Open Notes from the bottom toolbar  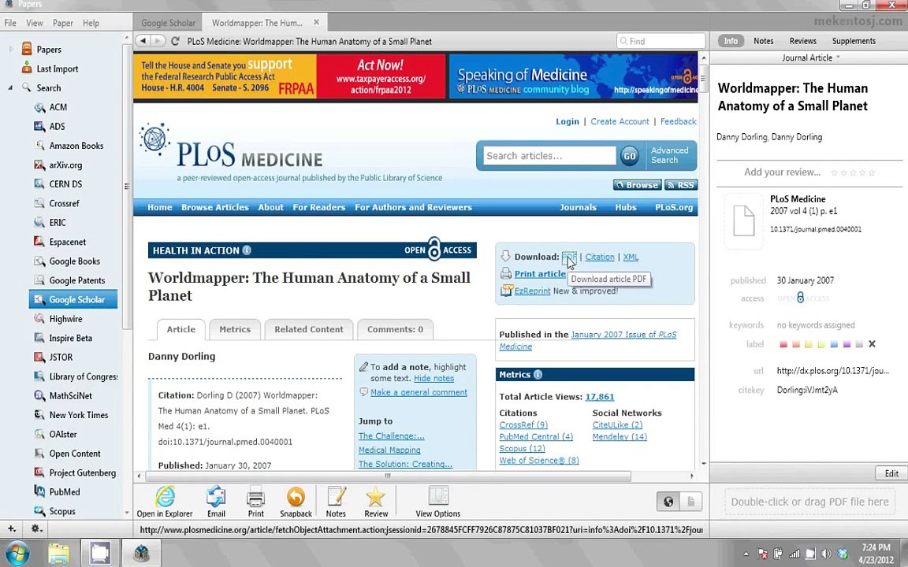click(x=336, y=502)
